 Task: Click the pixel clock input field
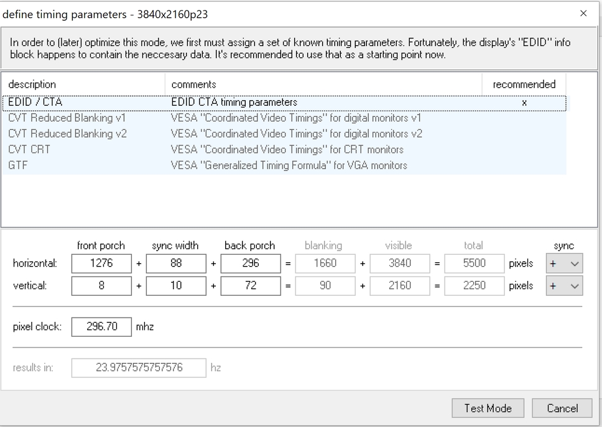101,327
